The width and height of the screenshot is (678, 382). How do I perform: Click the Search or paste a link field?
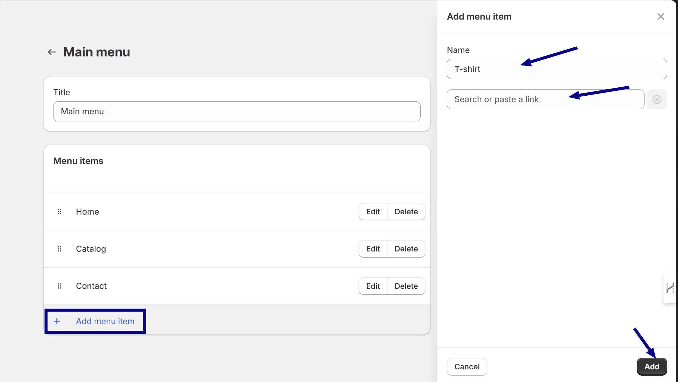pos(545,99)
